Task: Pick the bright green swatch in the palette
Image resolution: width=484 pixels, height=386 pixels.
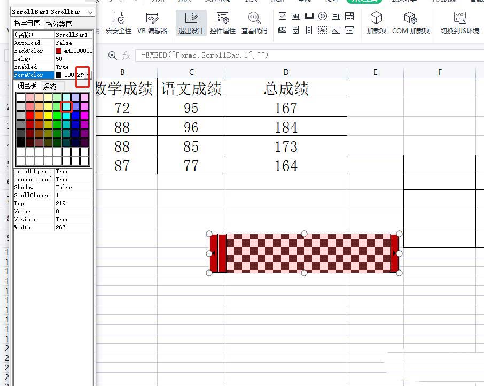Action: (x=57, y=115)
